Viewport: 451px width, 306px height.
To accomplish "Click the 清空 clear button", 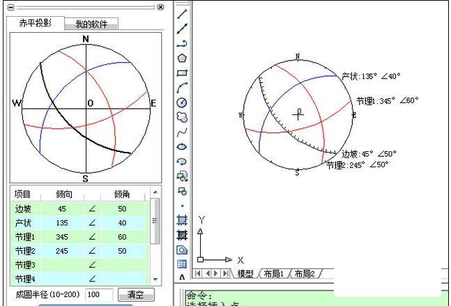I will click(x=135, y=295).
